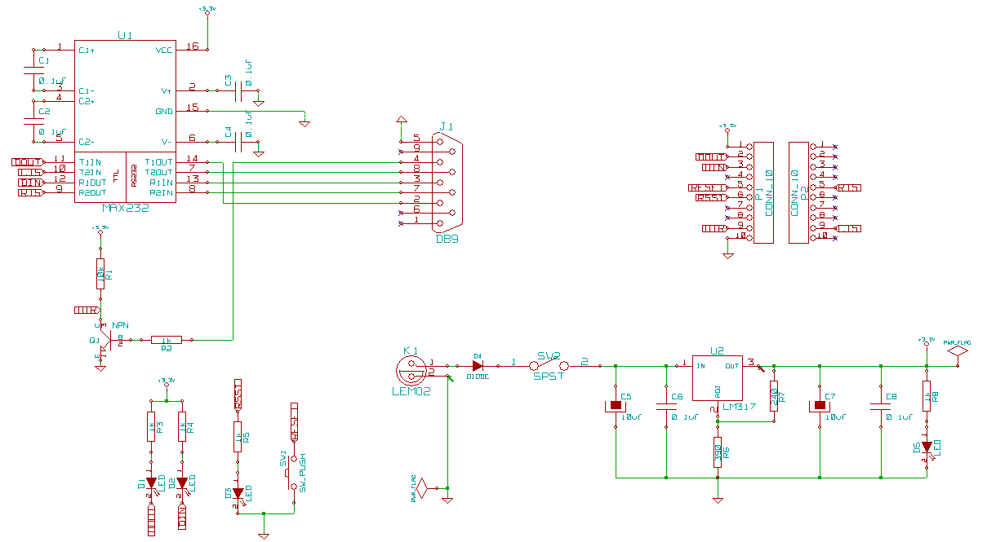The width and height of the screenshot is (987, 542).
Task: Select capacitor C8 symbol
Action: click(881, 406)
